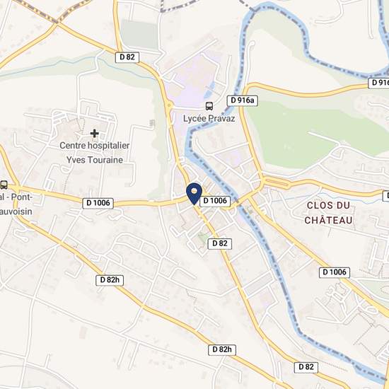Click the D 1006 shield beside the pin
Viewport: 389px width, 389px height.
tap(215, 201)
